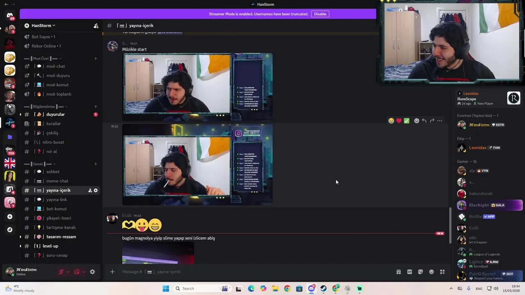Toggle headphone deafen button
The height and width of the screenshot is (295, 525).
click(x=77, y=272)
